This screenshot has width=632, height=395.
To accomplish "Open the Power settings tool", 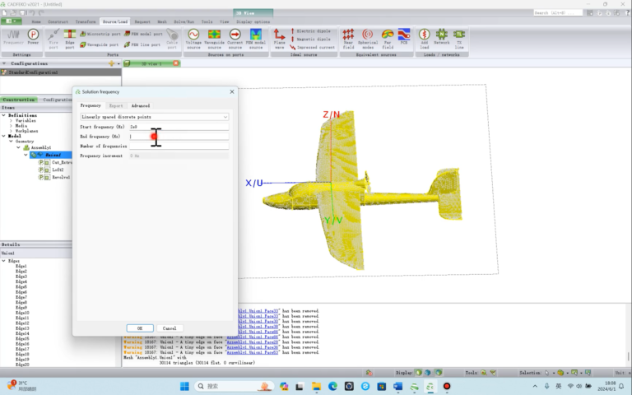I will [x=33, y=37].
